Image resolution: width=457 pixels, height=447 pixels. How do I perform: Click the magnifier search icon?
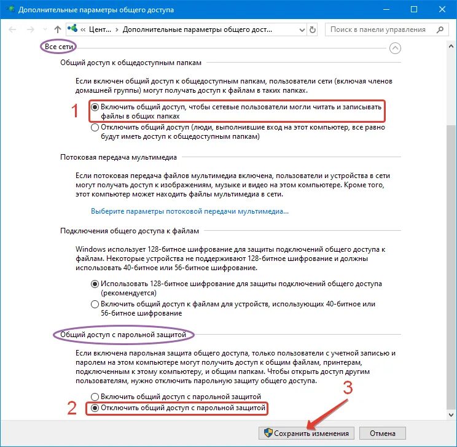(440, 29)
